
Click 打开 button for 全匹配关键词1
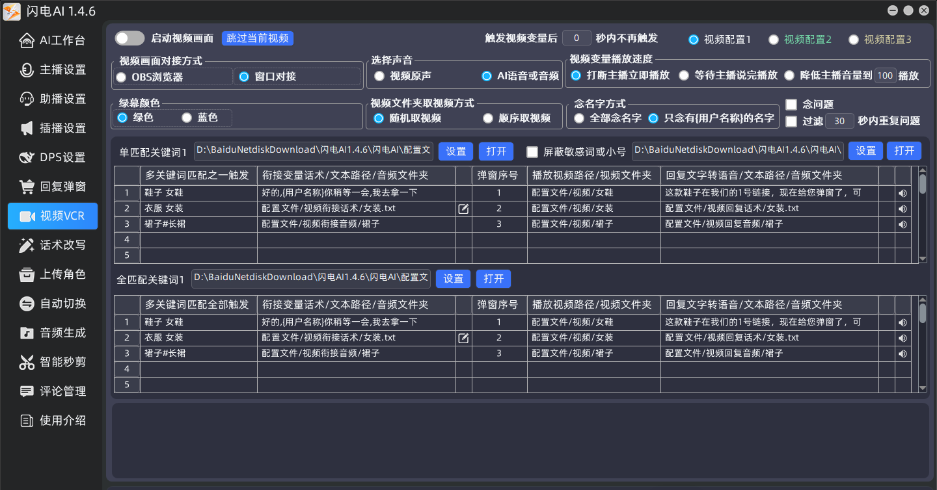[494, 279]
